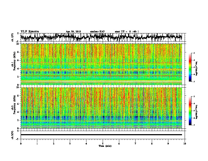Click the "station=KAP" label
Viewport: 208px width, 161px height.
click(x=97, y=32)
